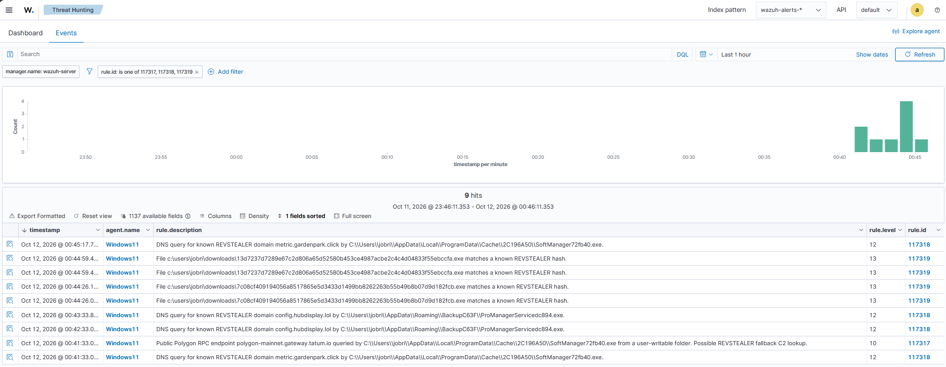
Task: Click the polygon-mainnet.gateway.tatum.io description cell
Action: (510, 343)
